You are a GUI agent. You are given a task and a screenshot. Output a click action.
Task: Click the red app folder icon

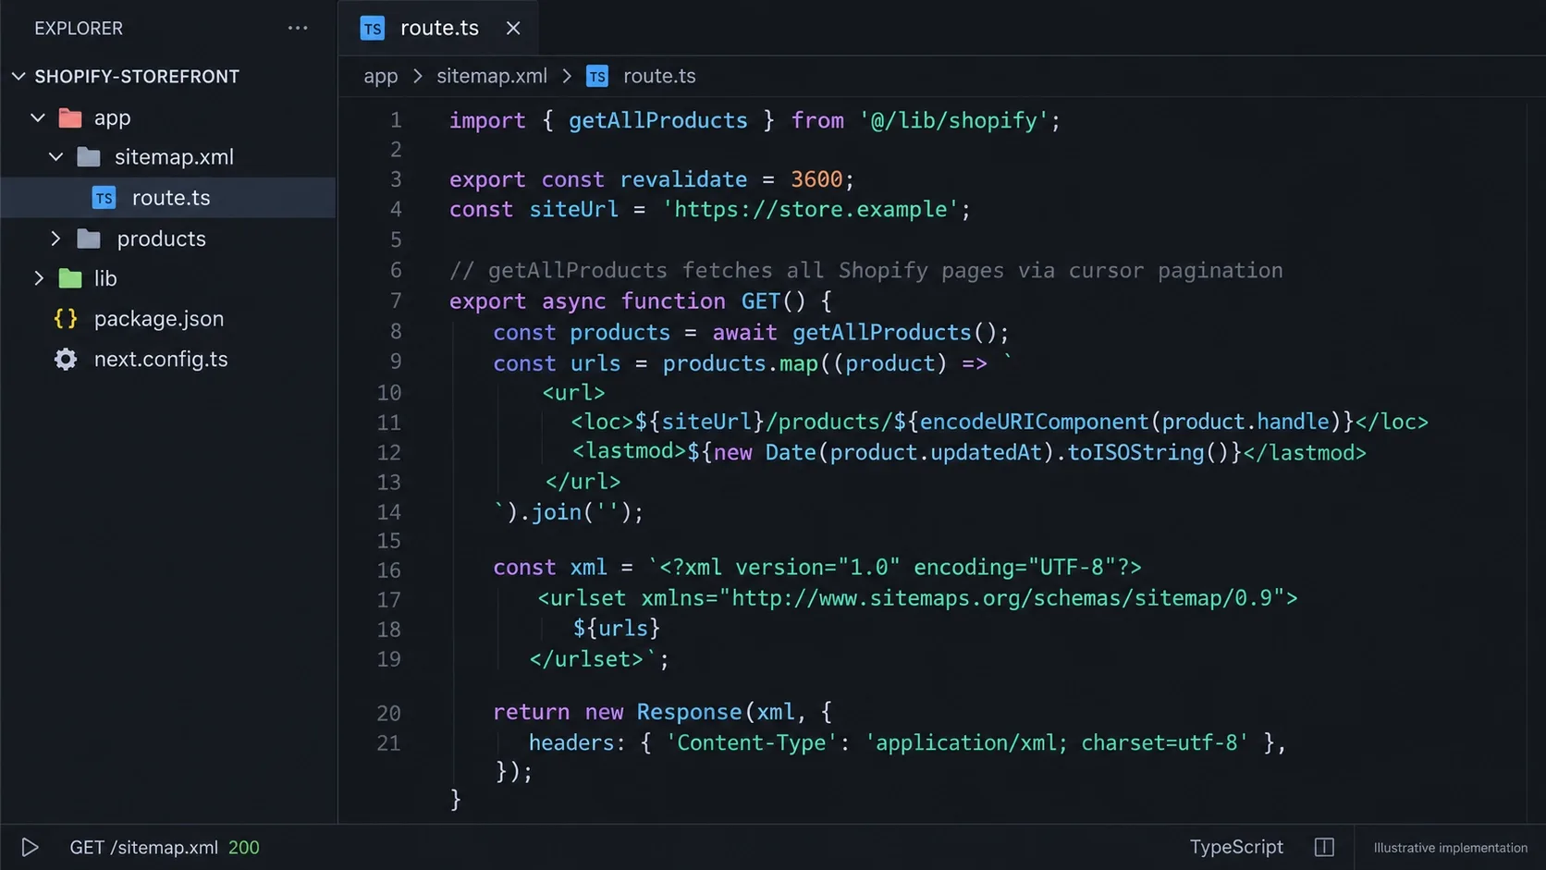(x=70, y=117)
